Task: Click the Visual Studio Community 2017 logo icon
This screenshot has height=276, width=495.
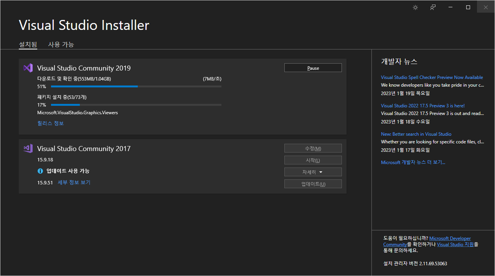Action: tap(28, 148)
